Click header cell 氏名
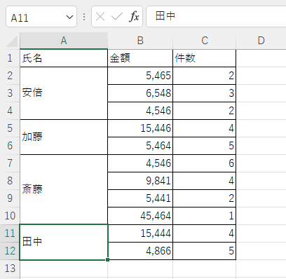 64,58
